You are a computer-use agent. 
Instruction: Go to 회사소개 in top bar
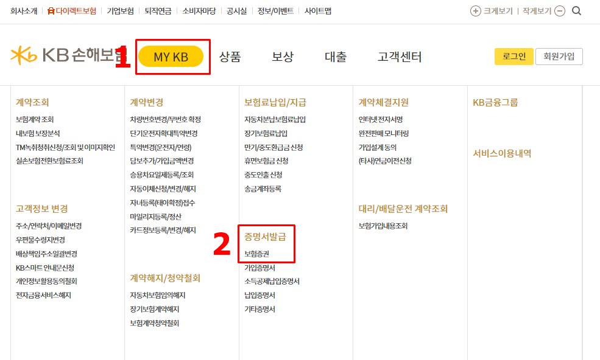tap(24, 11)
